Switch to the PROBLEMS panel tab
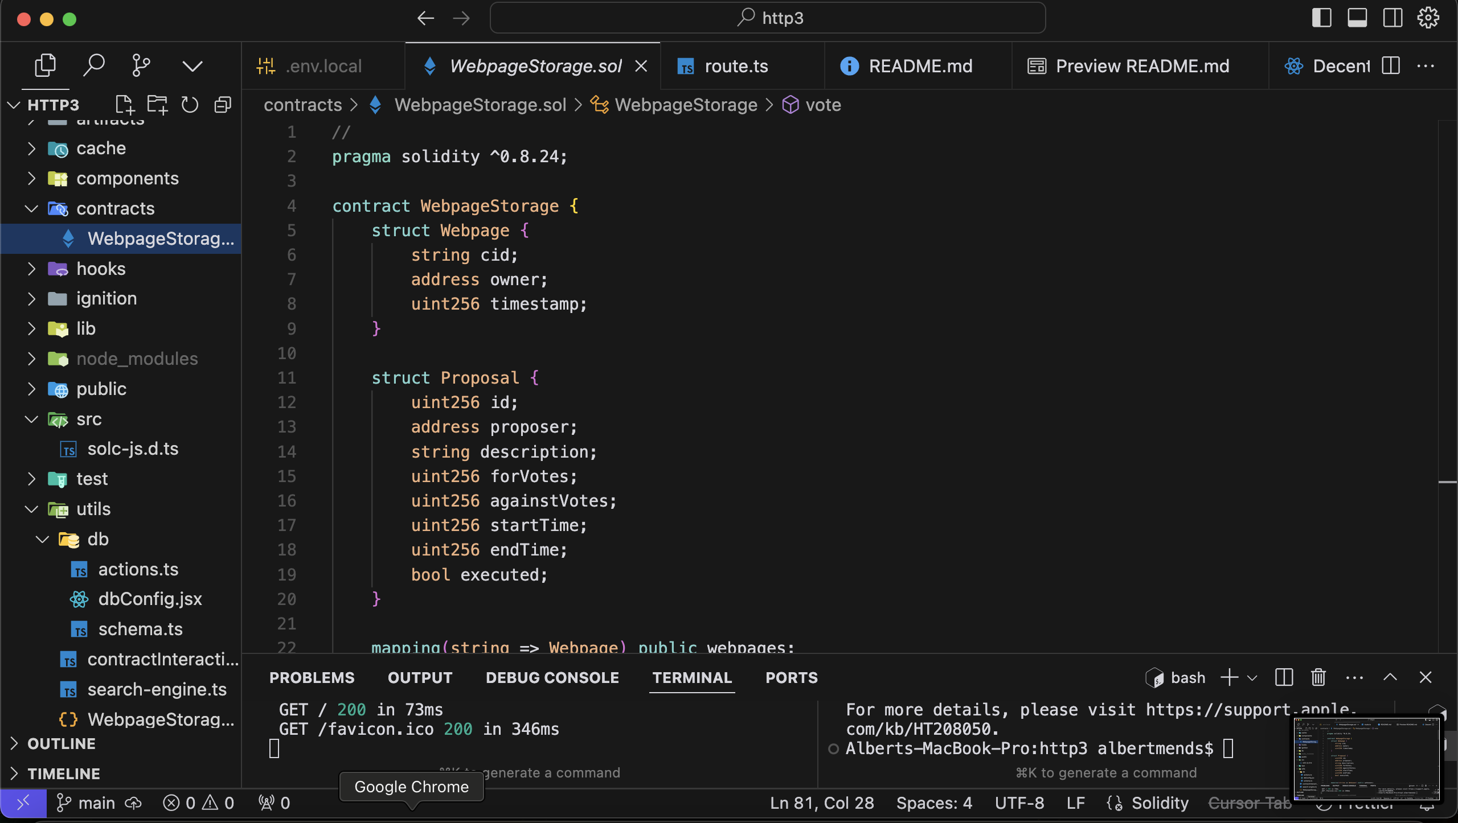 click(312, 677)
